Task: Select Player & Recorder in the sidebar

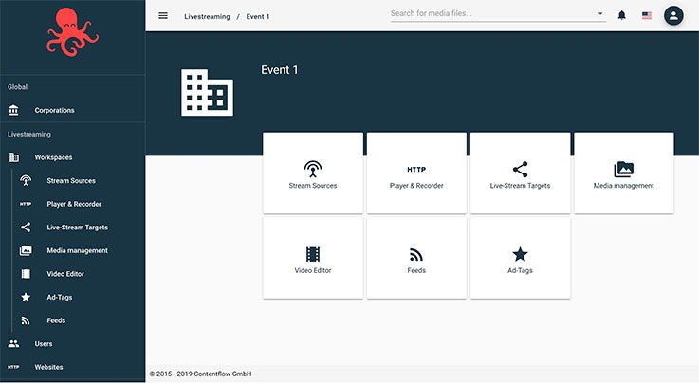Action: point(74,204)
